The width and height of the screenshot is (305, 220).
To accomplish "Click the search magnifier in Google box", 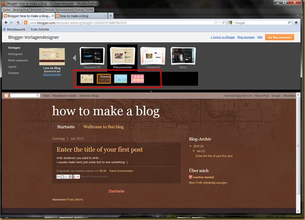I will pos(289,23).
